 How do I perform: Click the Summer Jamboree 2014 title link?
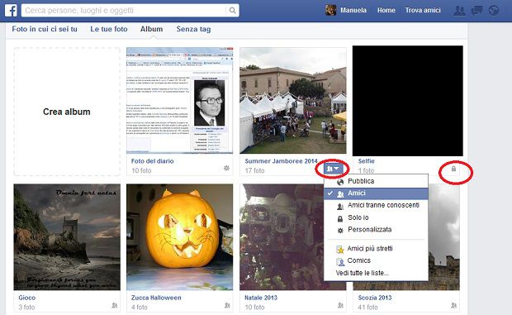pyautogui.click(x=281, y=161)
